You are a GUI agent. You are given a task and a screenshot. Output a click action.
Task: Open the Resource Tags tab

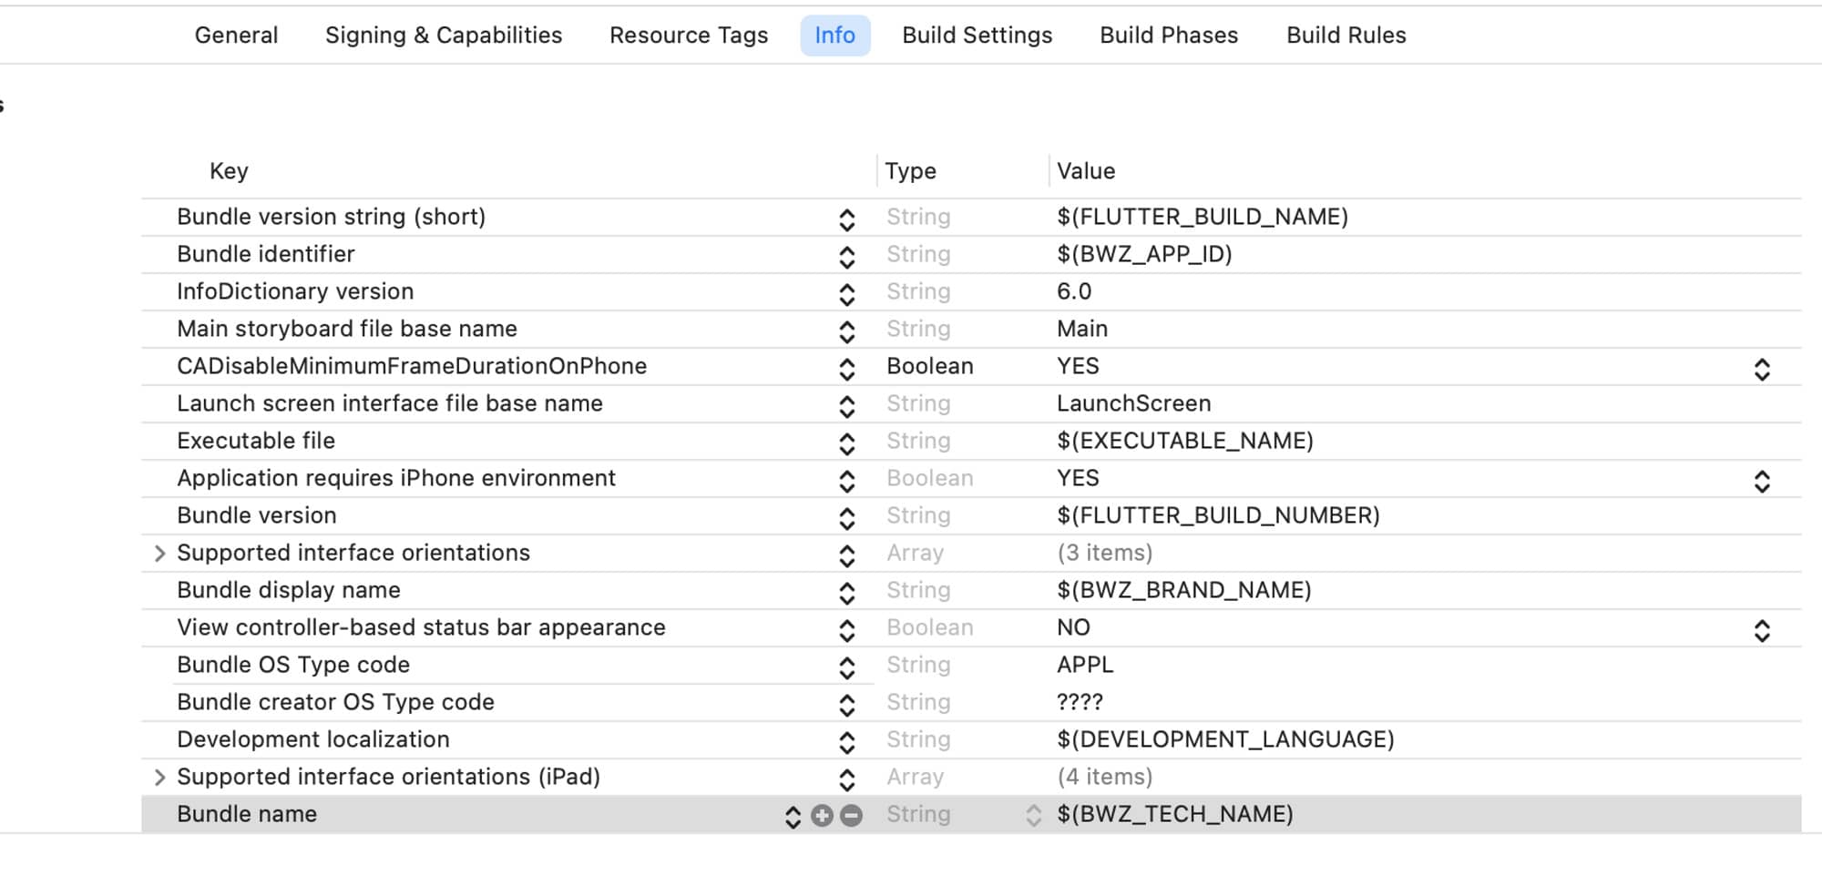[689, 36]
